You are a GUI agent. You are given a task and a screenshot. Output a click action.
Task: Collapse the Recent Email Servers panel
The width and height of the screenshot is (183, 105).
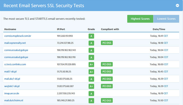177,6
